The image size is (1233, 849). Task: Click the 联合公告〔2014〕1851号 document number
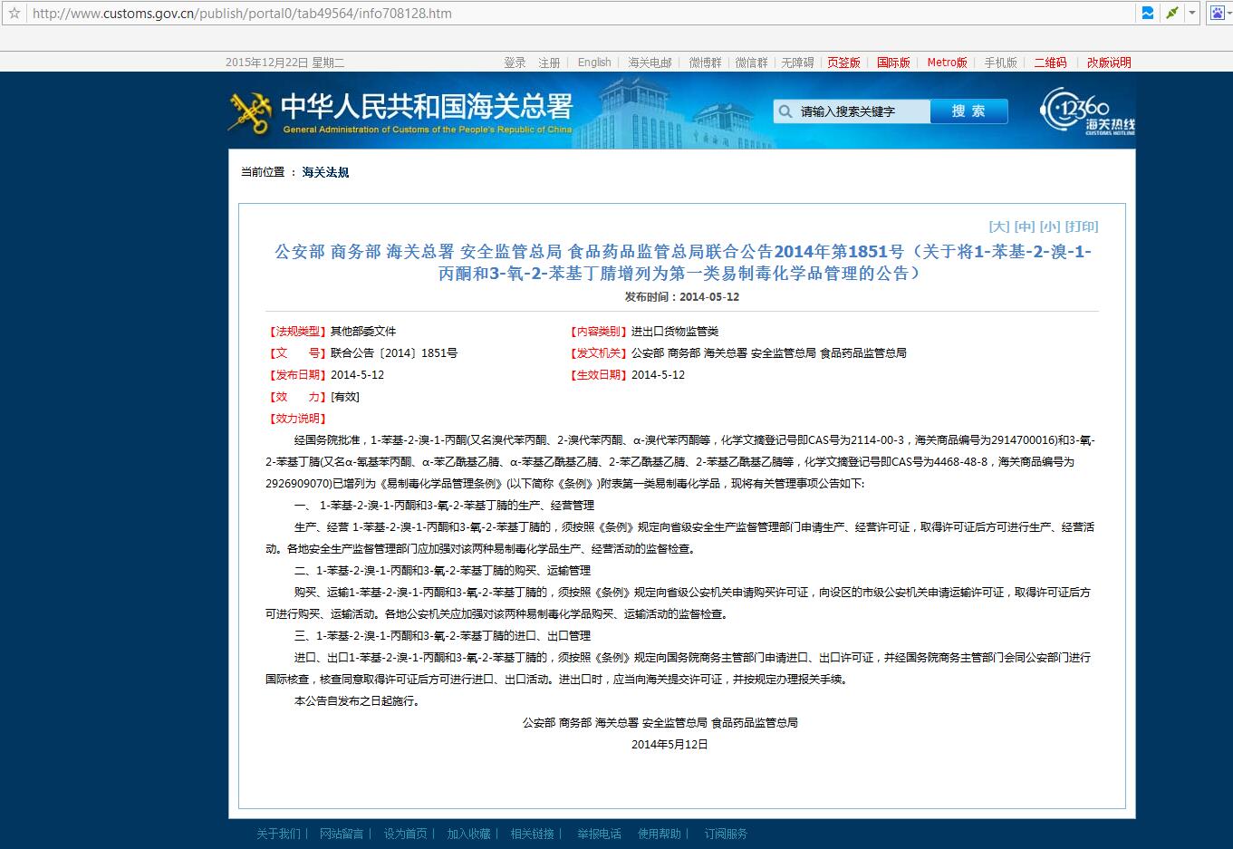point(394,353)
